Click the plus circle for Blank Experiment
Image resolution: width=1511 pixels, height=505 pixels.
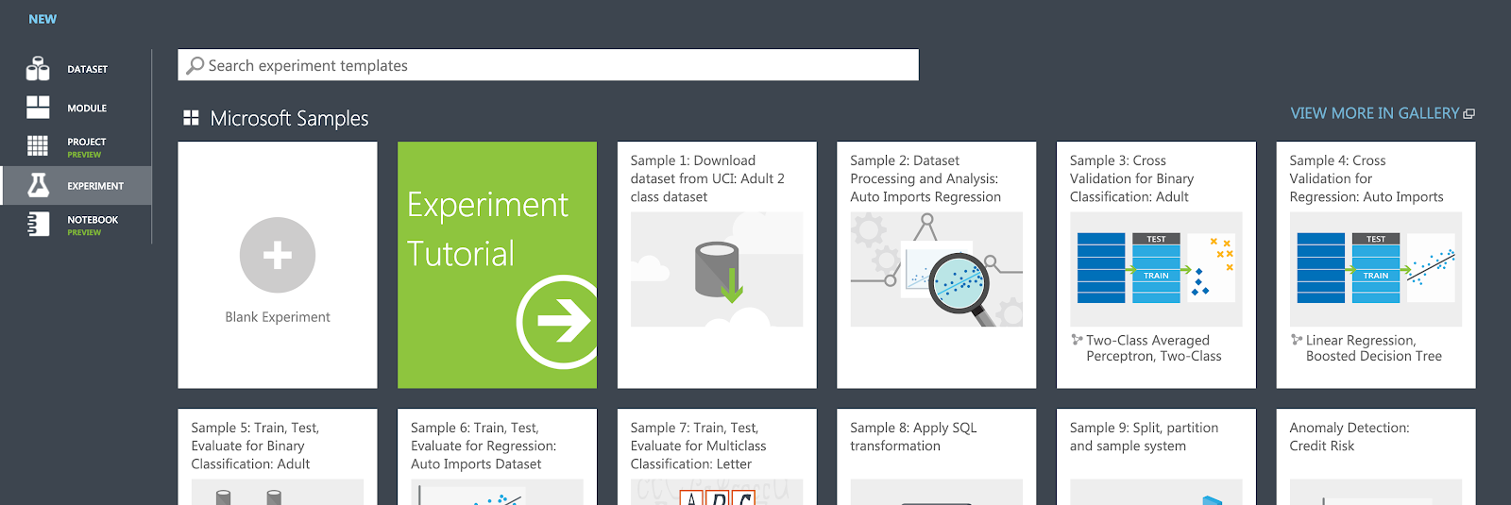278,256
